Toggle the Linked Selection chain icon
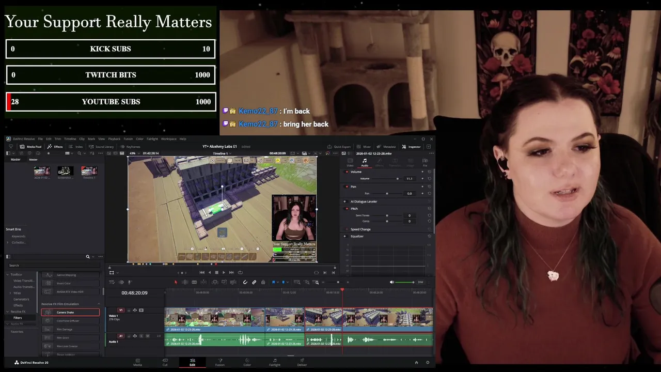 (254, 282)
